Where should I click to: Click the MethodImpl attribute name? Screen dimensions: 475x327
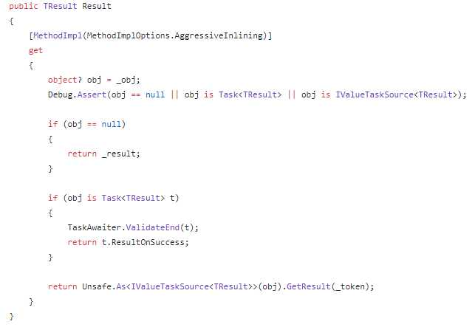pyautogui.click(x=58, y=35)
